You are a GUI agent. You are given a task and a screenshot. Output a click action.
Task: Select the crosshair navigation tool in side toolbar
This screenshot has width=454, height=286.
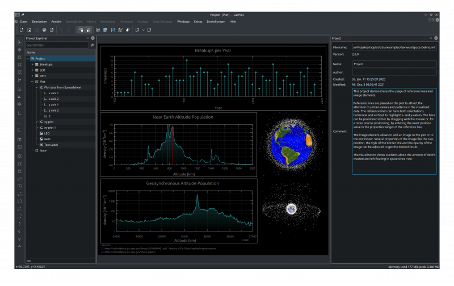19,50
